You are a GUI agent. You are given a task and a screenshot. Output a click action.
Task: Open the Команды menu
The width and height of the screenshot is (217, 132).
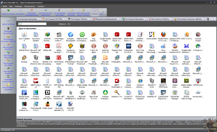coord(18,6)
